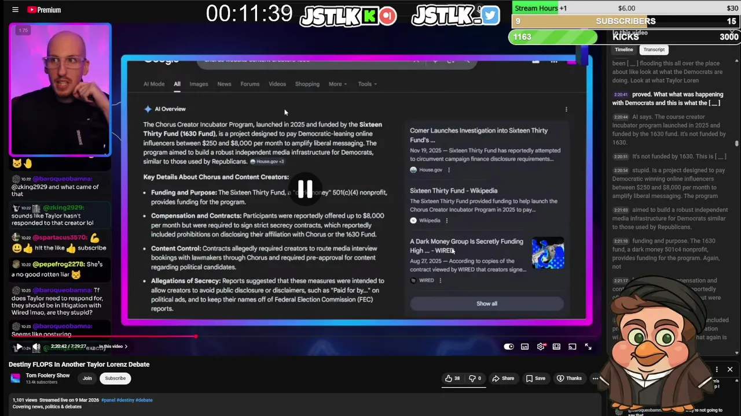Viewport: 741px width, 416px height.
Task: Toggle closed captions in the player
Action: click(x=524, y=347)
